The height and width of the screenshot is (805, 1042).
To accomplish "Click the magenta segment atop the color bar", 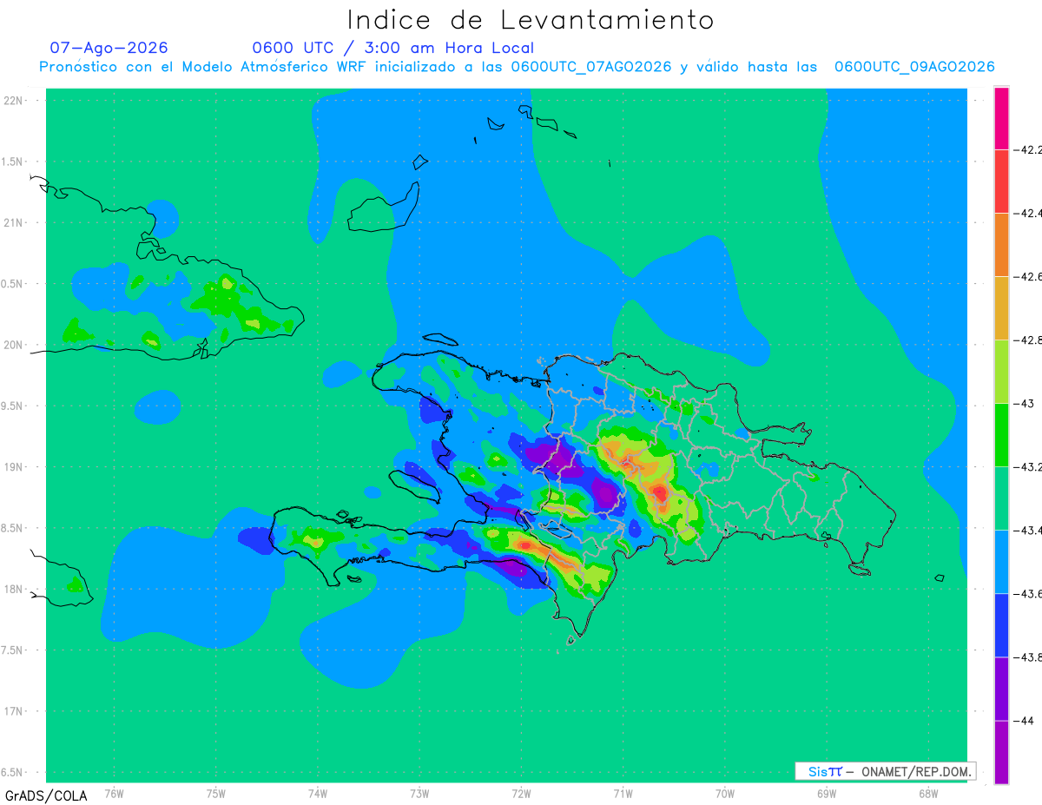I will (x=1001, y=118).
